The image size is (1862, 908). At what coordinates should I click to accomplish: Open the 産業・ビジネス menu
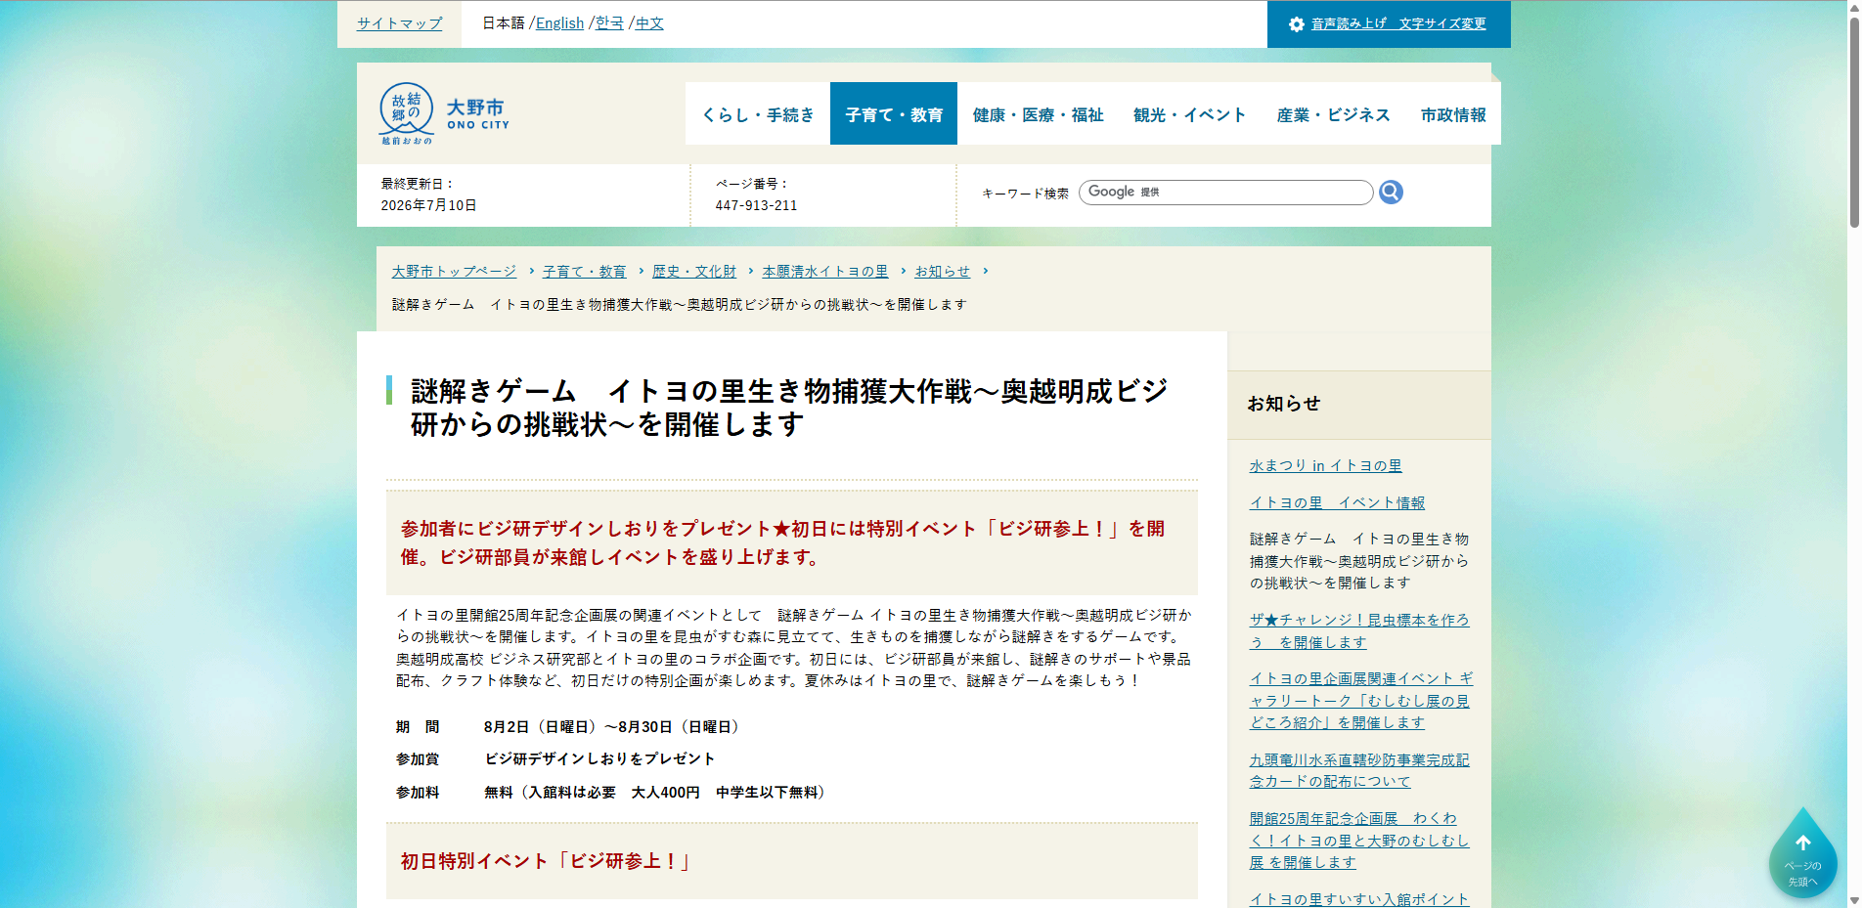click(1333, 114)
